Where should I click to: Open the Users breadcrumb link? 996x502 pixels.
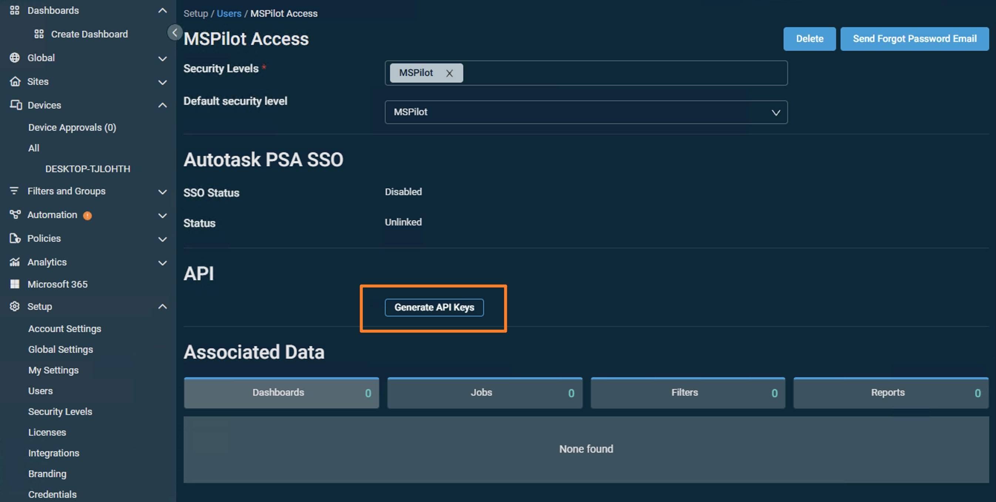pos(229,14)
